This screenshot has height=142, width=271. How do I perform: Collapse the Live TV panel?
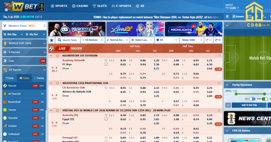227,25
